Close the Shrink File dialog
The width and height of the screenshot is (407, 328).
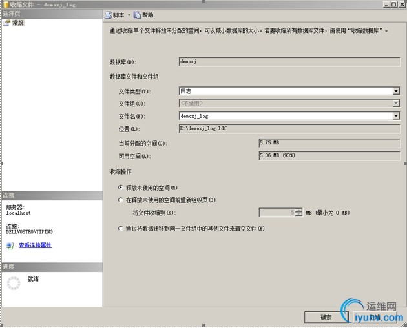pos(402,5)
